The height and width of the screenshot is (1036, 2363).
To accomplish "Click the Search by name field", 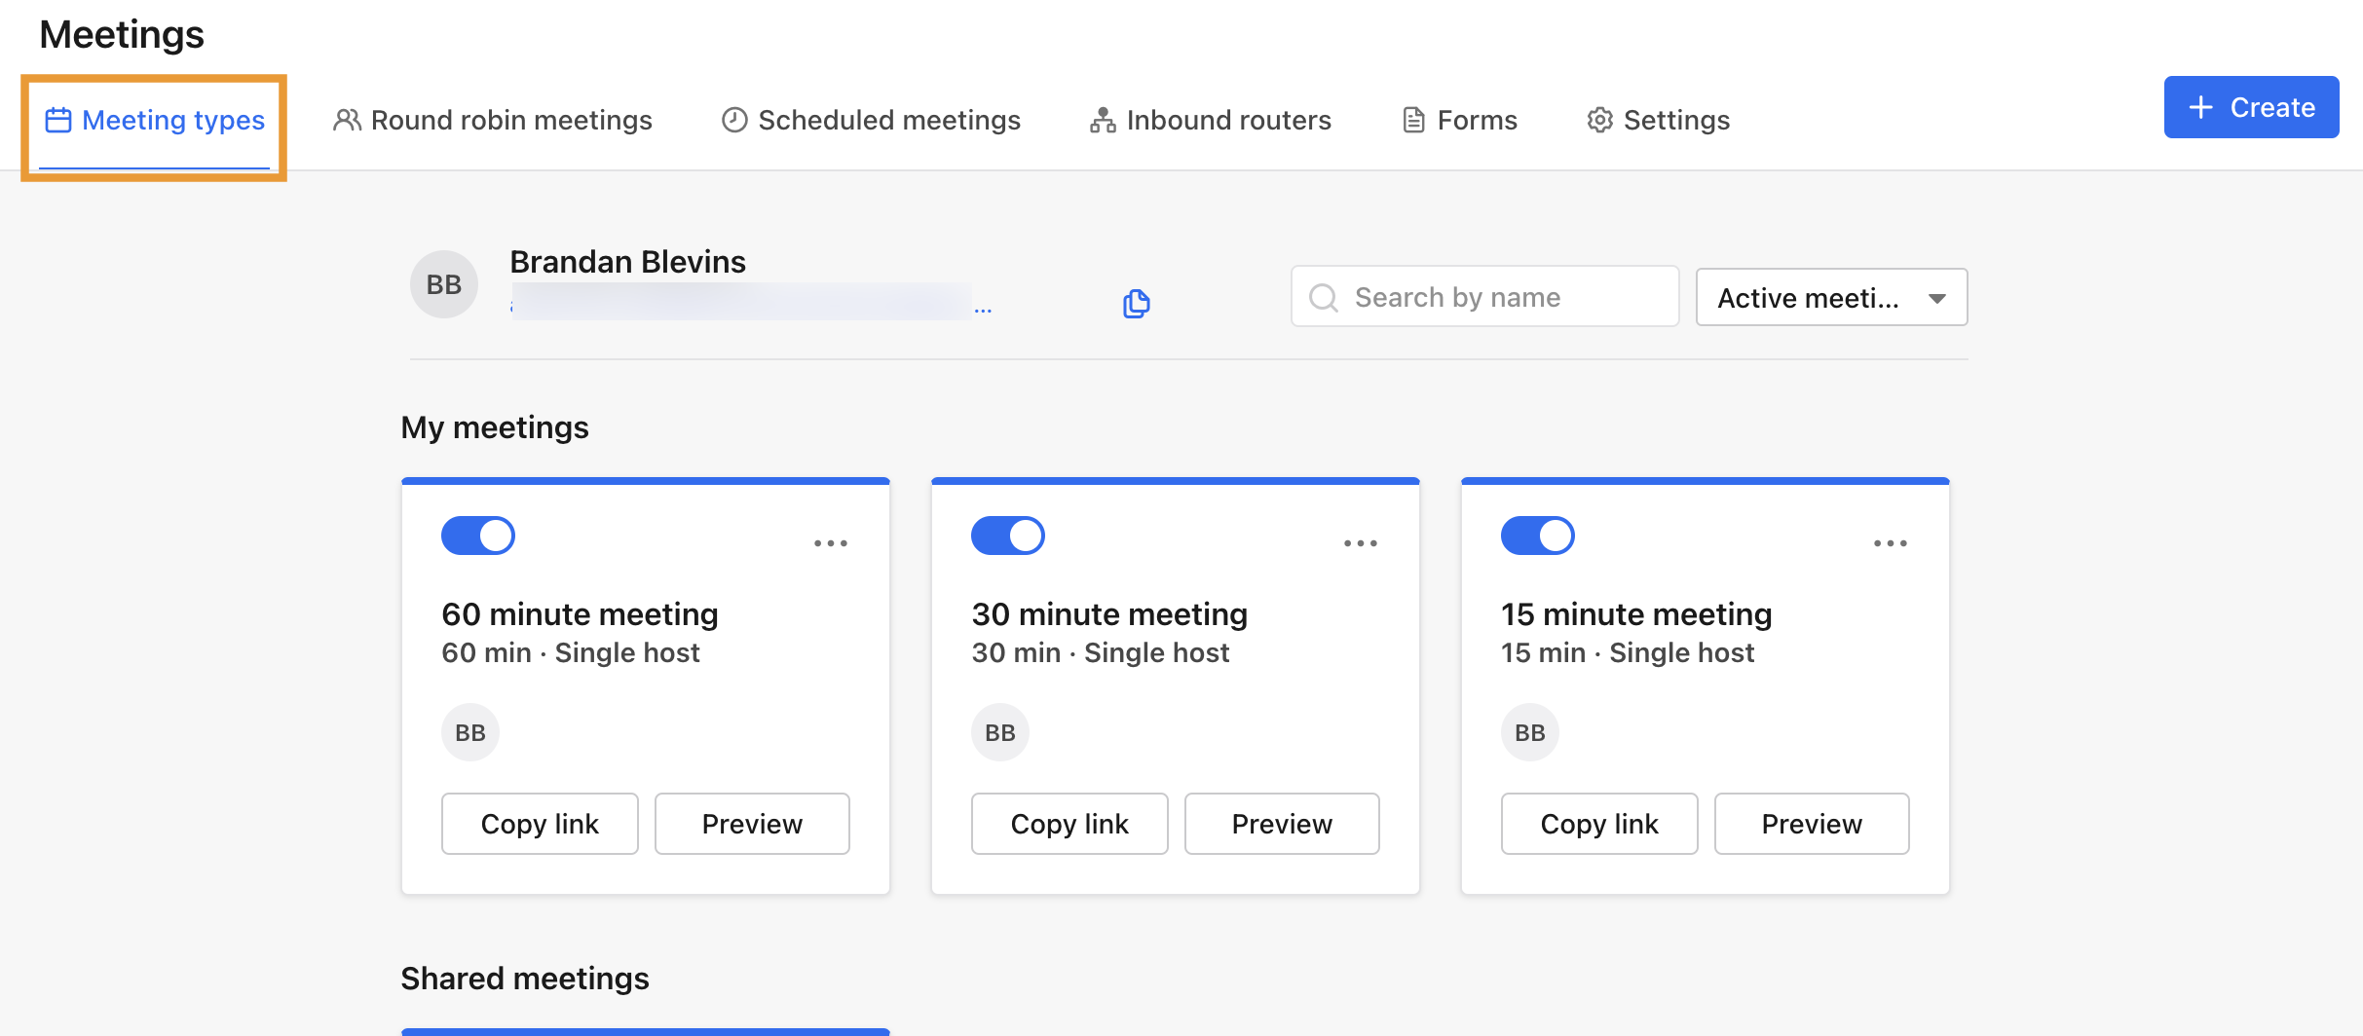I will tap(1484, 296).
